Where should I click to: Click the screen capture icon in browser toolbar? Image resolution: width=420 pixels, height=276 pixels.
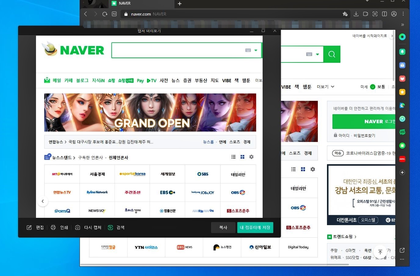click(x=375, y=14)
